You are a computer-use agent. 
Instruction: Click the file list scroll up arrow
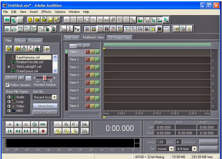55,57
